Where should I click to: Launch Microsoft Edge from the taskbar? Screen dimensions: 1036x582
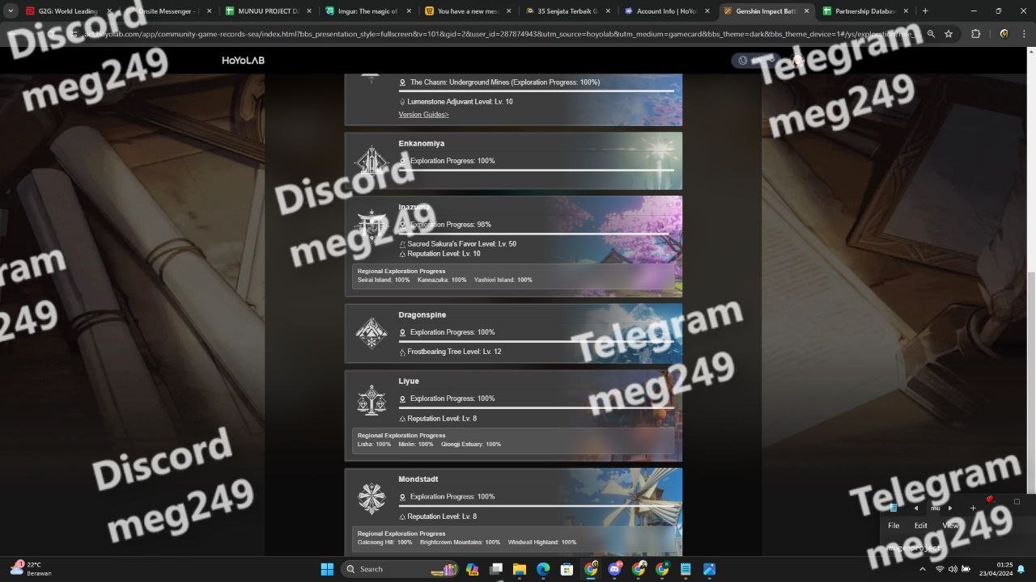point(543,569)
